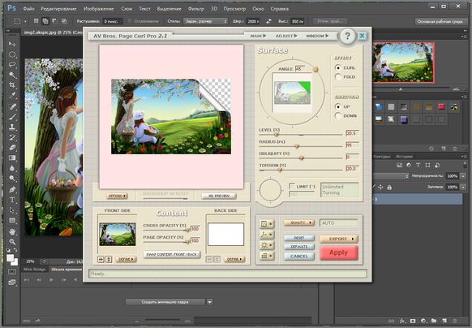Click the LEVEL (%) slider handle

pyautogui.click(x=276, y=134)
